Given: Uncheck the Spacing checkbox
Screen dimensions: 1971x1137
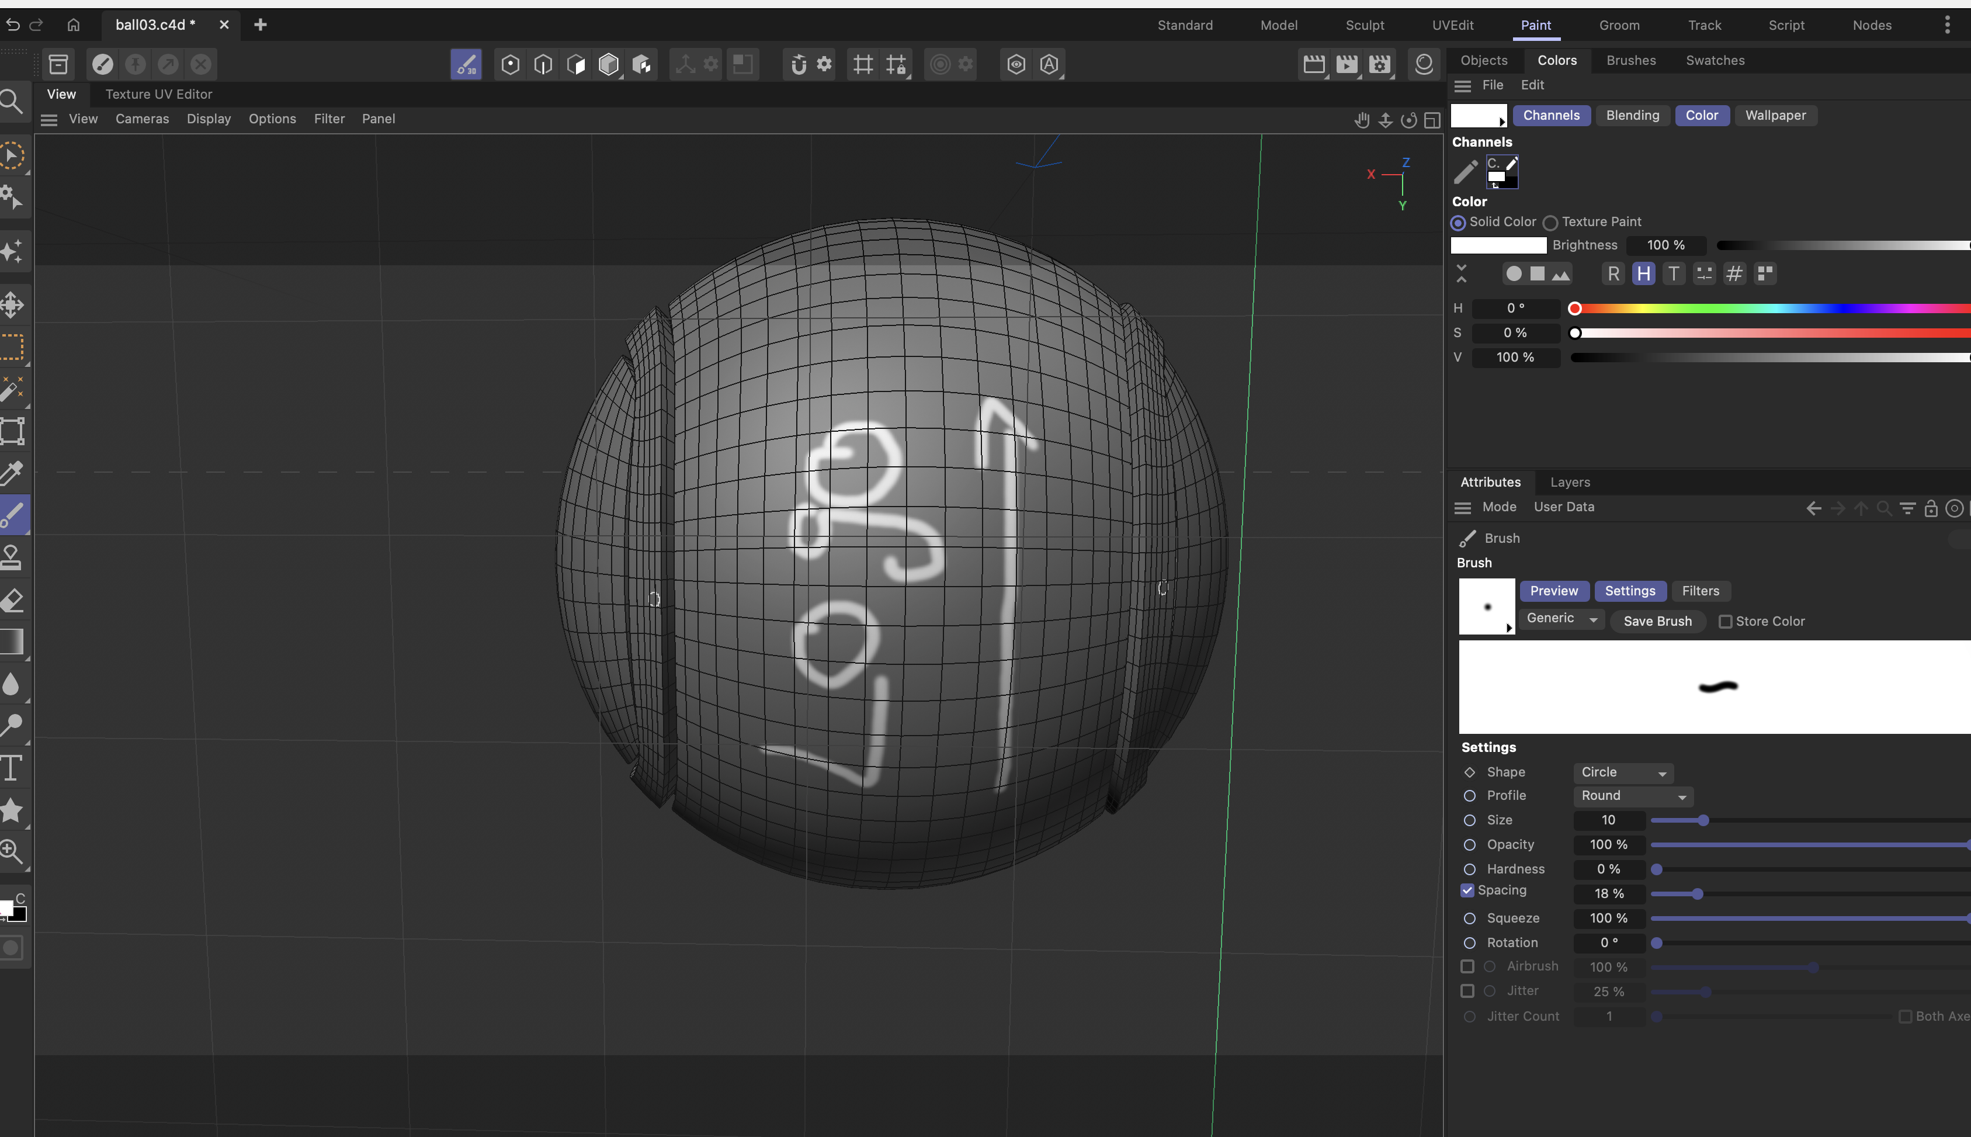Looking at the screenshot, I should coord(1467,891).
